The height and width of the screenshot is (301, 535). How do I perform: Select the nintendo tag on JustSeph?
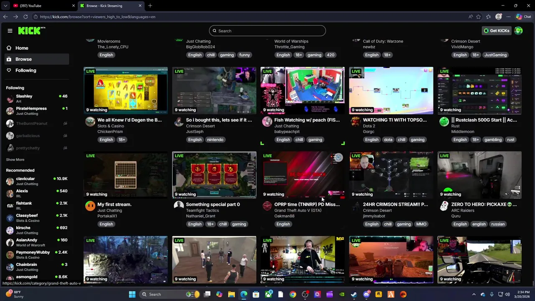pos(215,140)
